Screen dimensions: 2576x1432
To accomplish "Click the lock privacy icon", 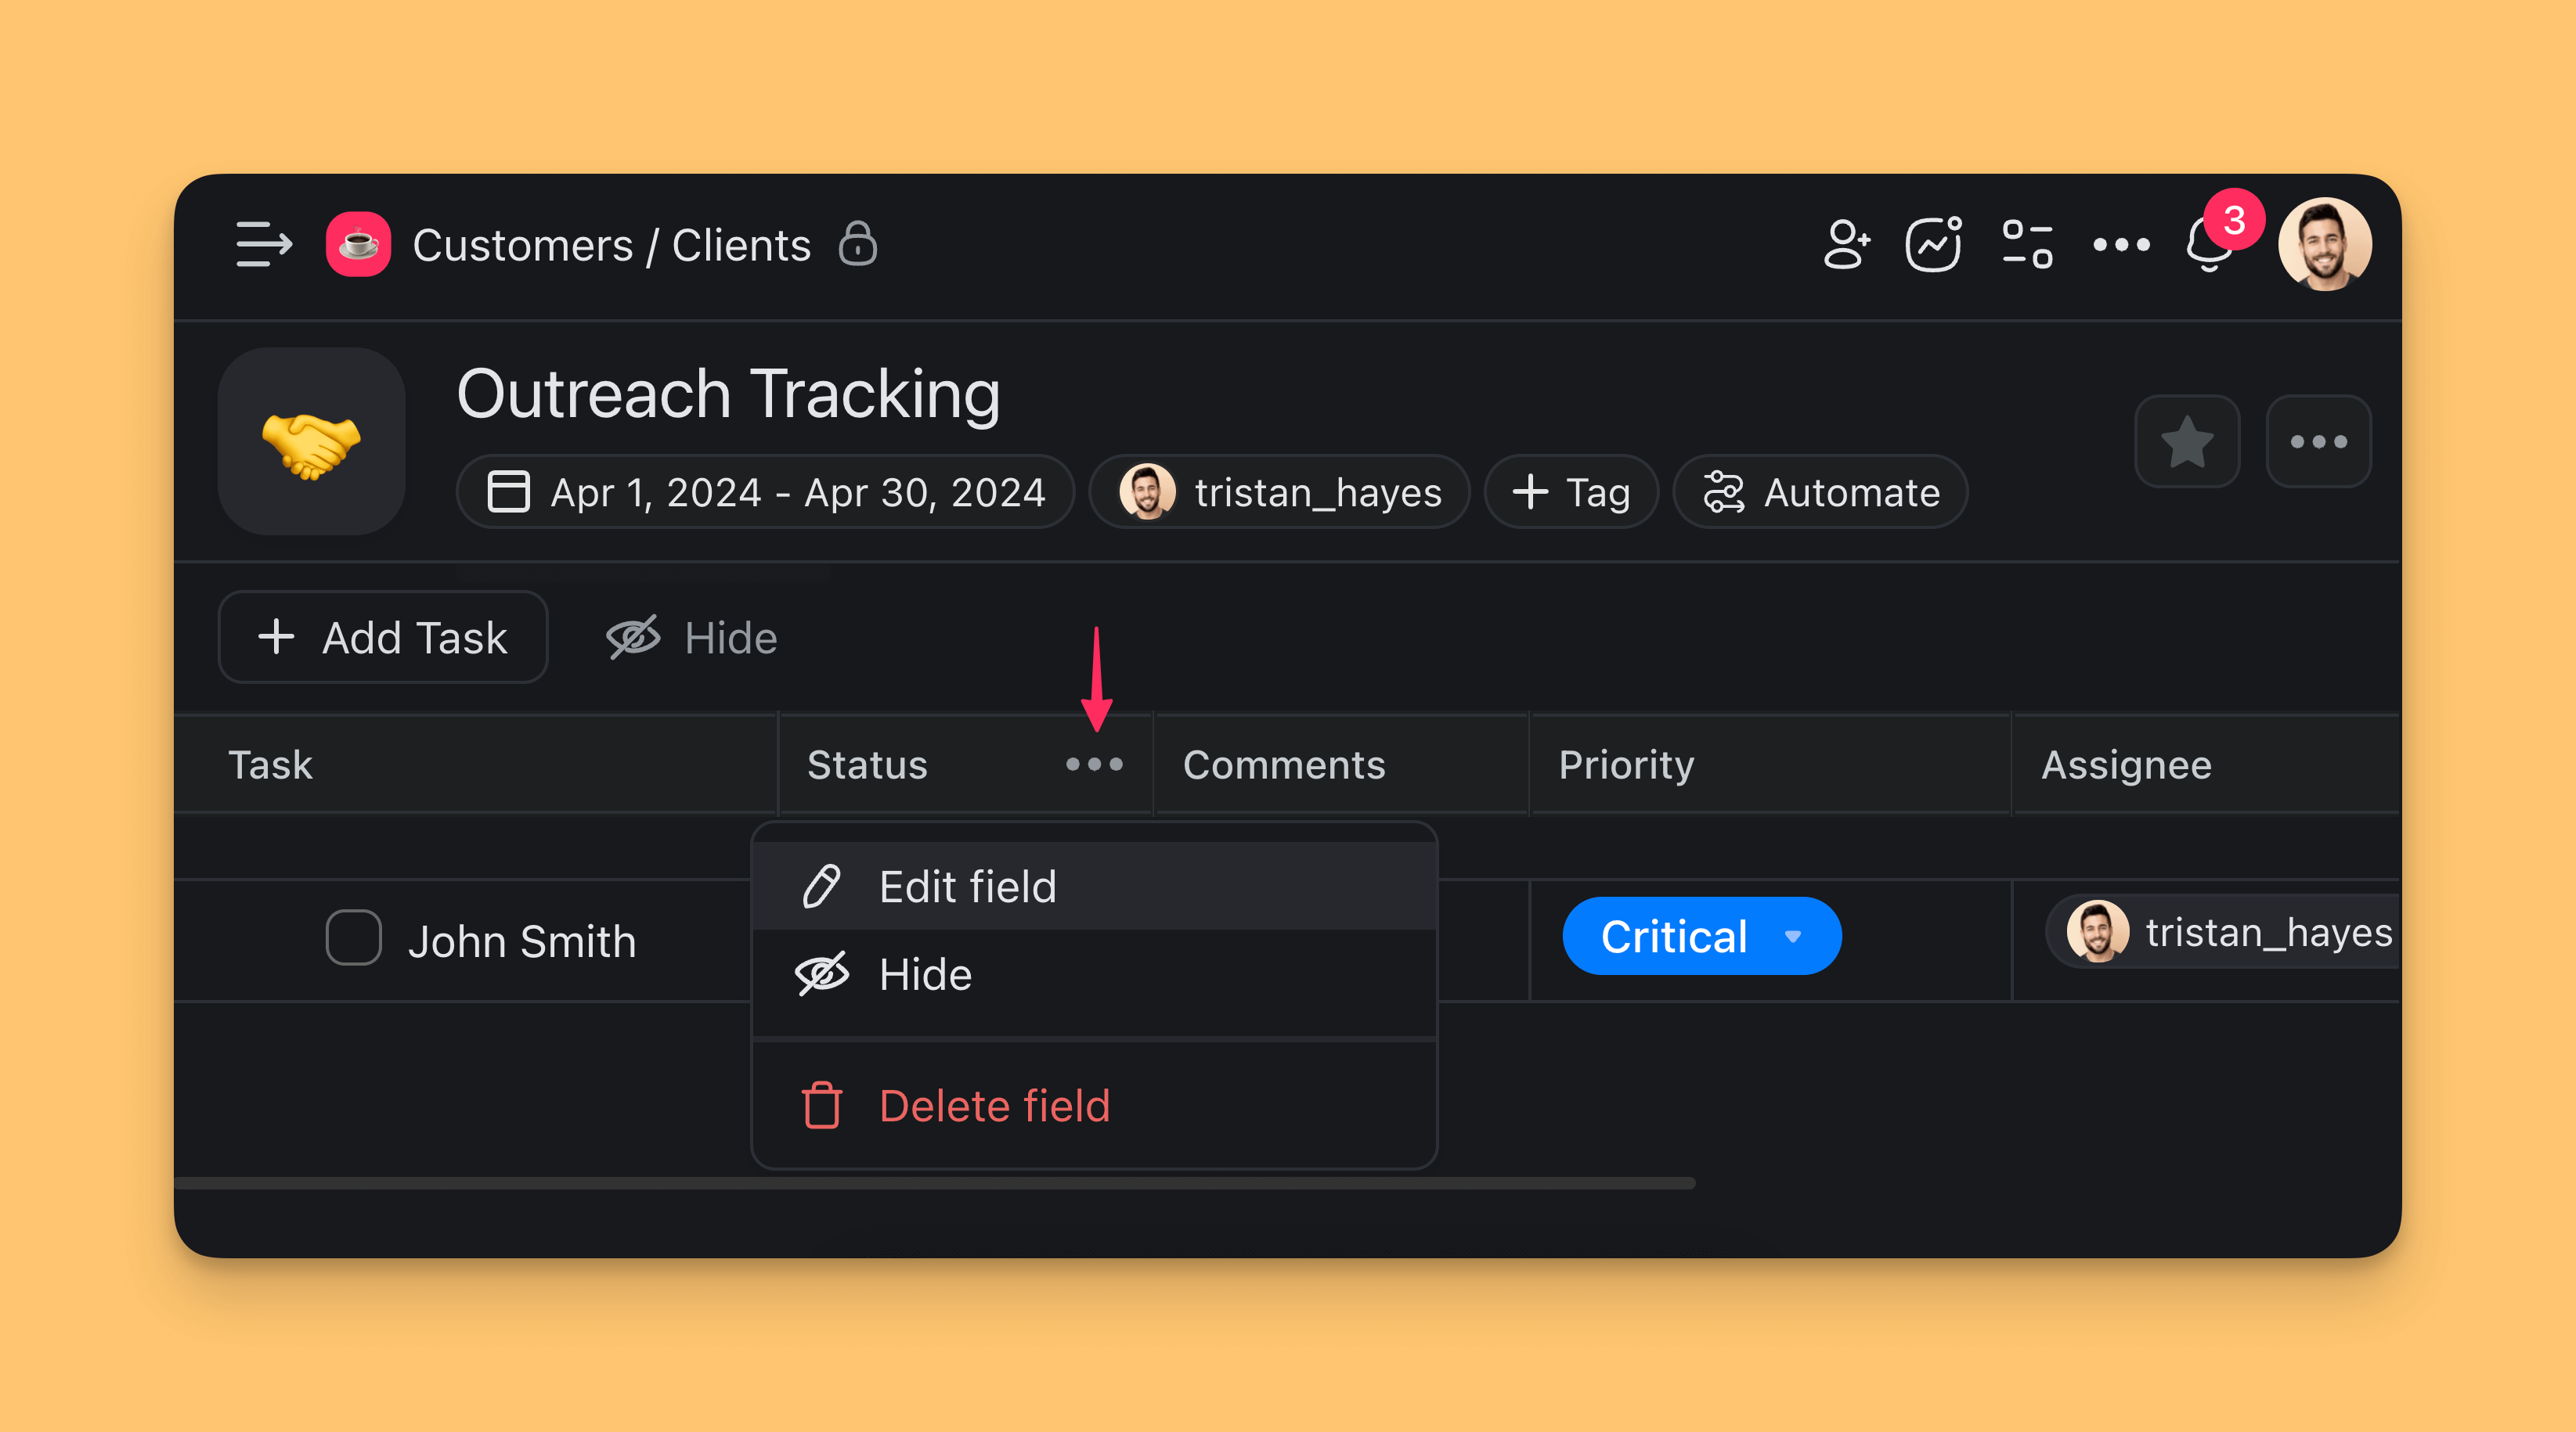I will (857, 245).
